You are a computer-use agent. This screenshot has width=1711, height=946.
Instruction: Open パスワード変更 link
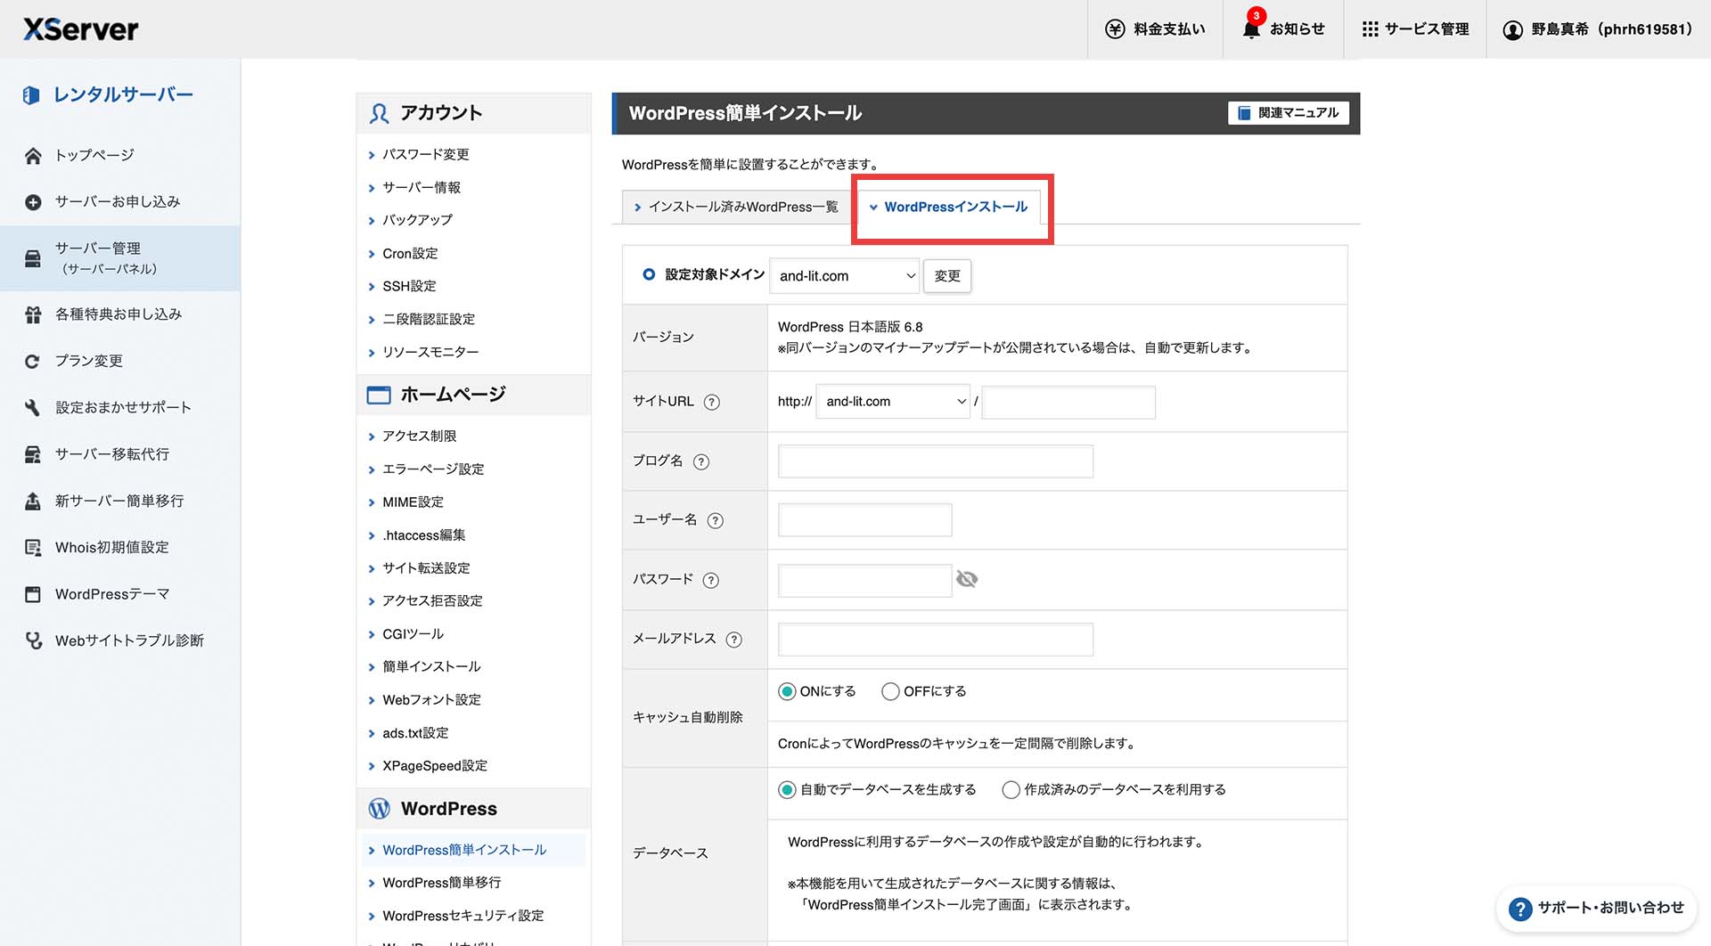(426, 154)
